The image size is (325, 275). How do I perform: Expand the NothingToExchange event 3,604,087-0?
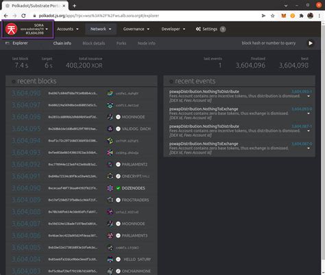[x=309, y=148]
